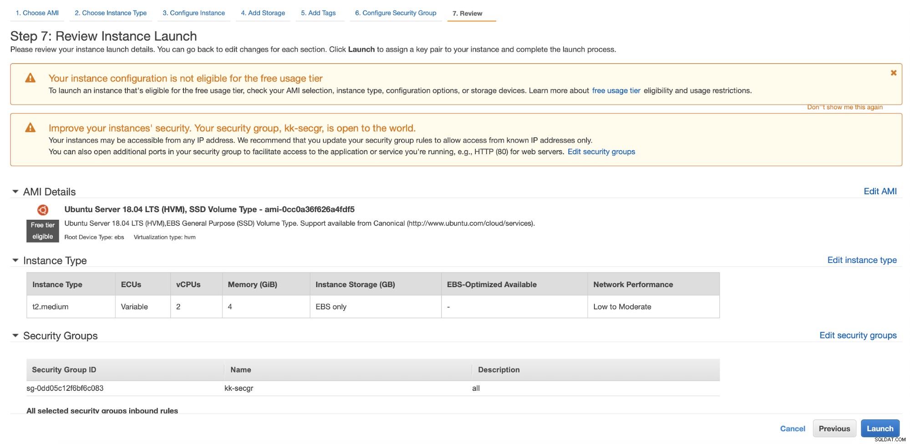Click the Previous button
910x444 pixels.
pyautogui.click(x=834, y=429)
